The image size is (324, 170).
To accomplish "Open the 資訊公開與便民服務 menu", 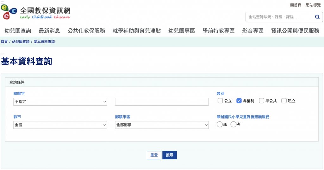I will tap(295, 31).
